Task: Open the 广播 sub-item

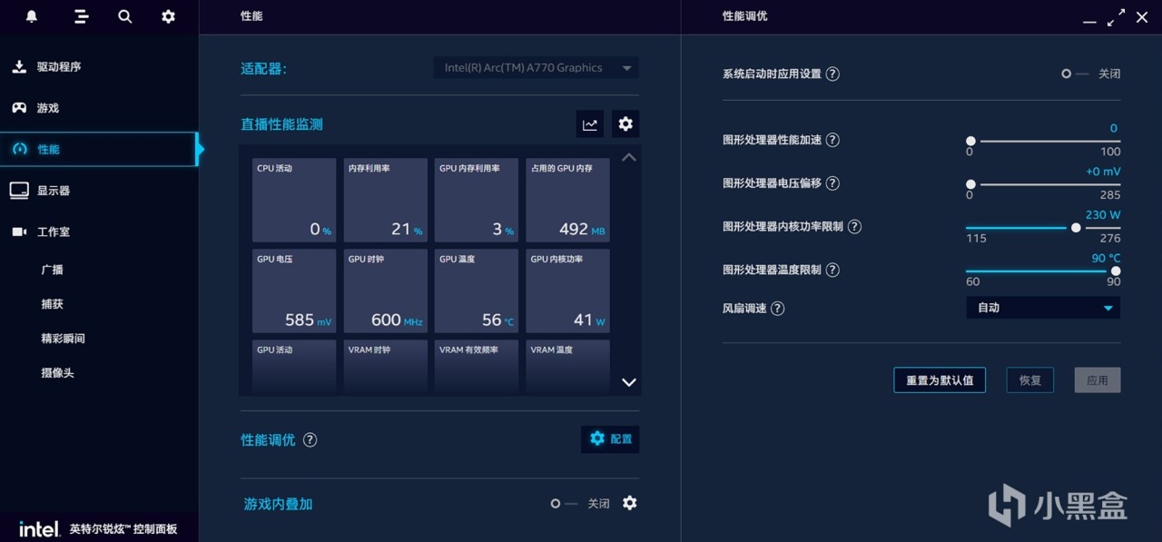Action: tap(52, 270)
